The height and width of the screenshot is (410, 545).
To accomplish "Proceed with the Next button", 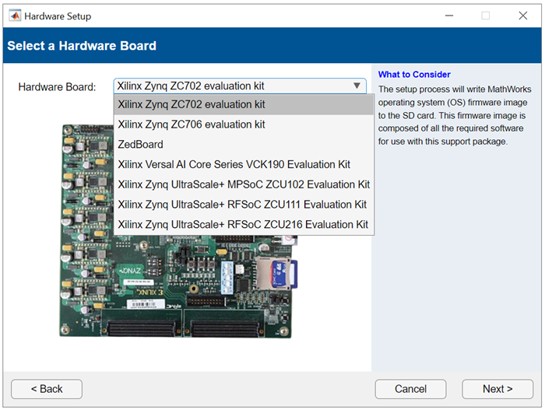I will 497,389.
